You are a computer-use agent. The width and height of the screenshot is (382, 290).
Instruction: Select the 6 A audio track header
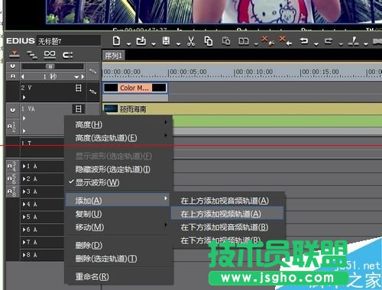pos(42,230)
